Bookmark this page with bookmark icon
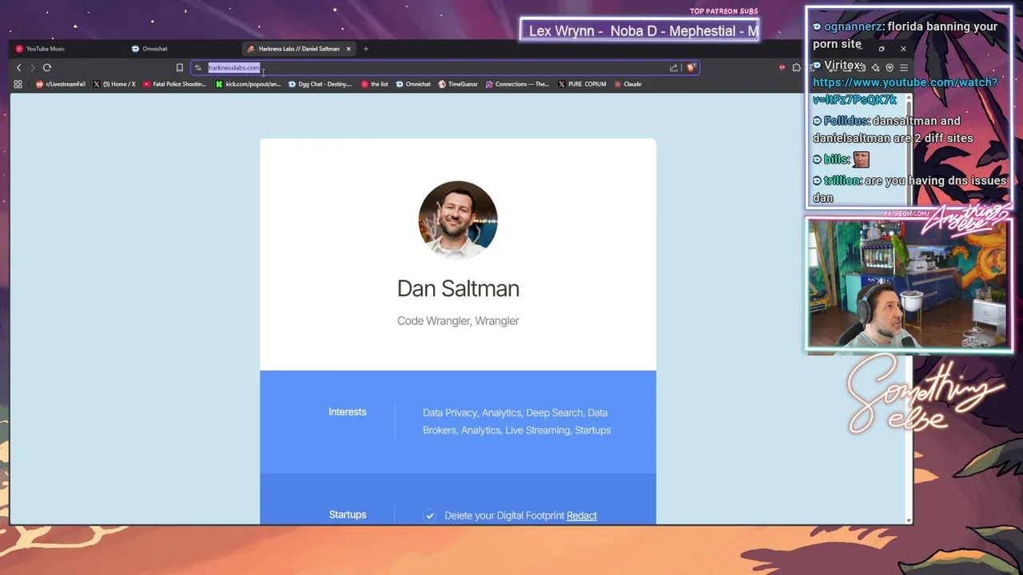 click(180, 68)
